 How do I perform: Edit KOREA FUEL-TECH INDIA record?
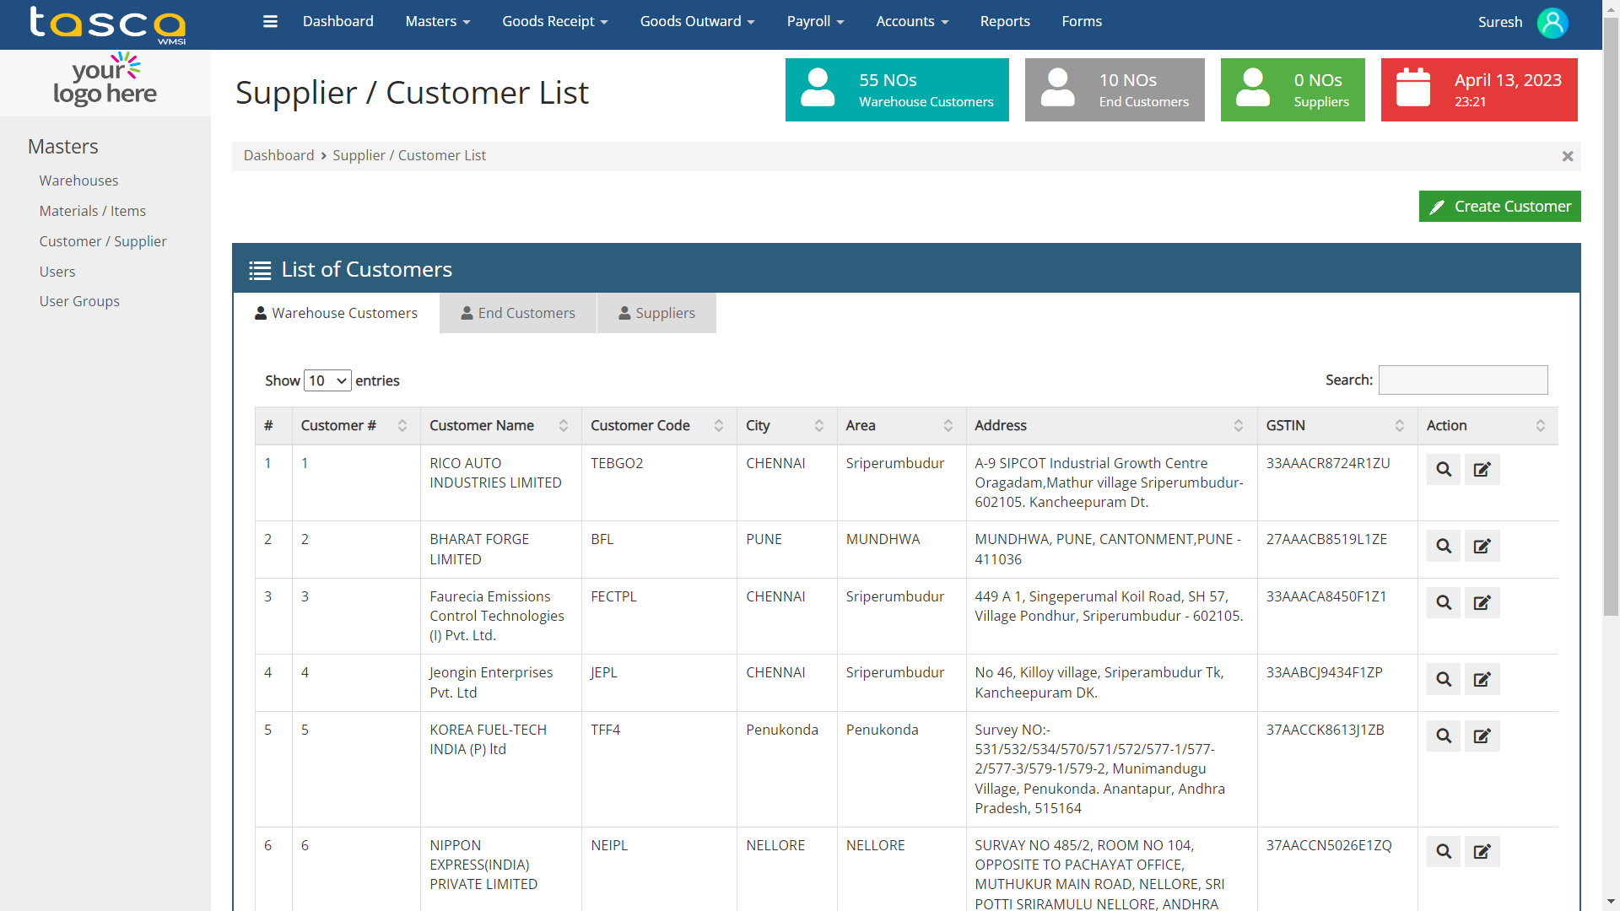(1482, 736)
